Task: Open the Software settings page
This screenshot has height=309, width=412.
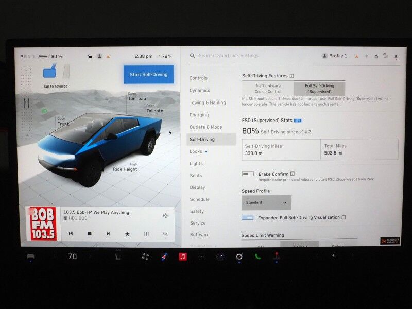Action: tap(200, 235)
